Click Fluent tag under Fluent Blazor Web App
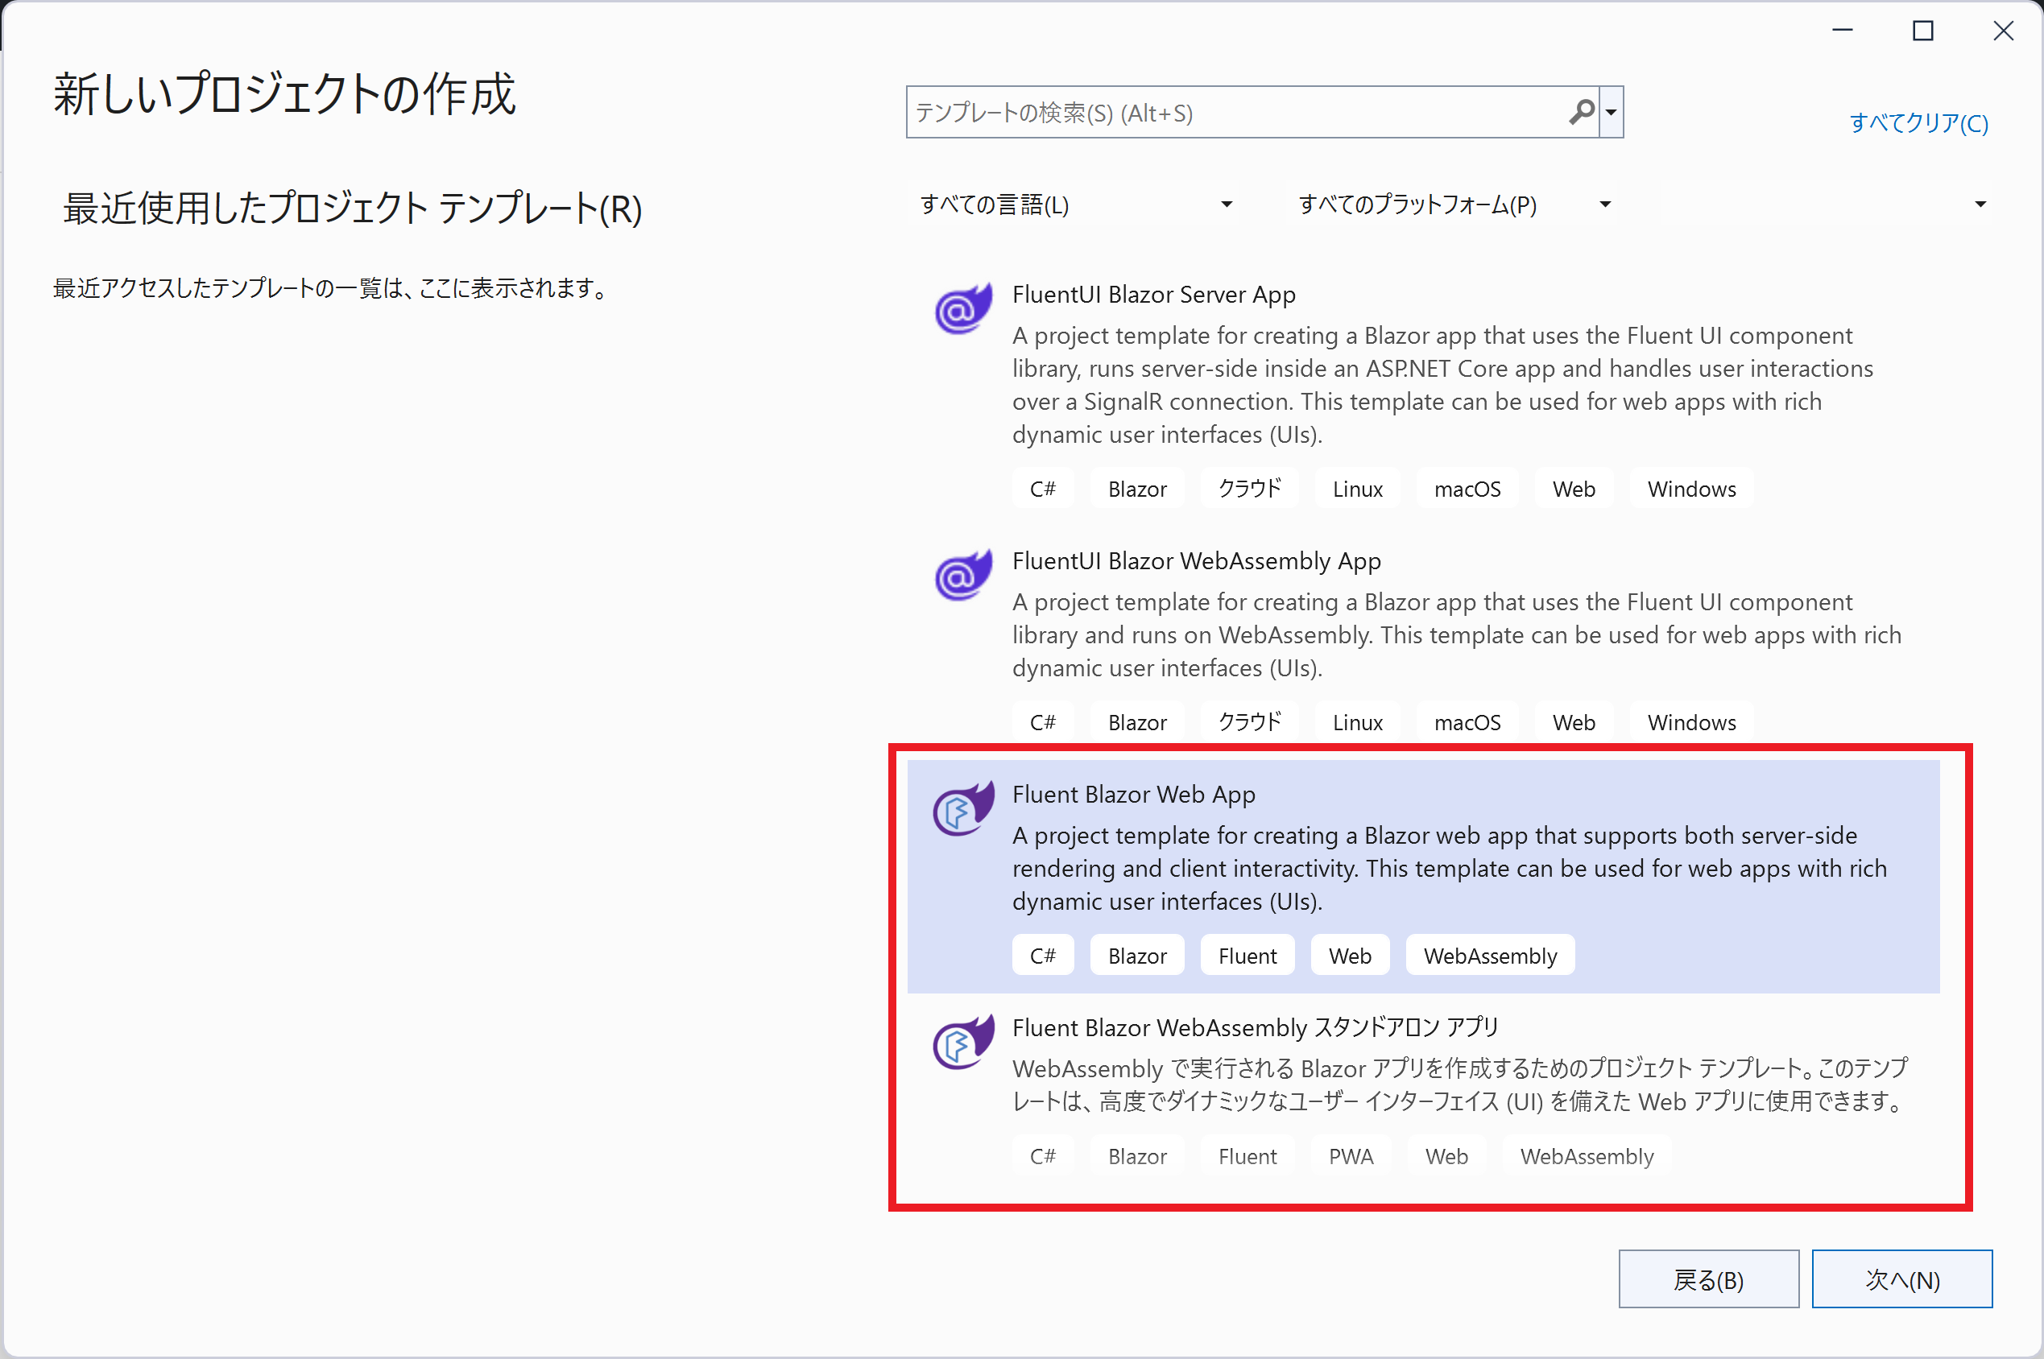The width and height of the screenshot is (2044, 1359). point(1248,955)
